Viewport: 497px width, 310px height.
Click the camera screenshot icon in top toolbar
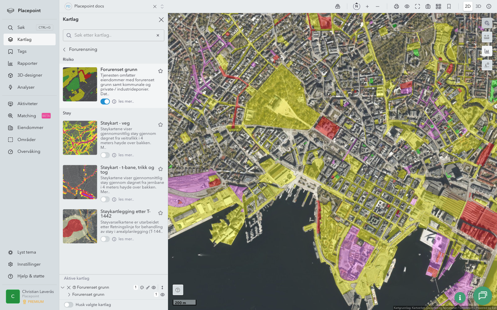coord(428,7)
